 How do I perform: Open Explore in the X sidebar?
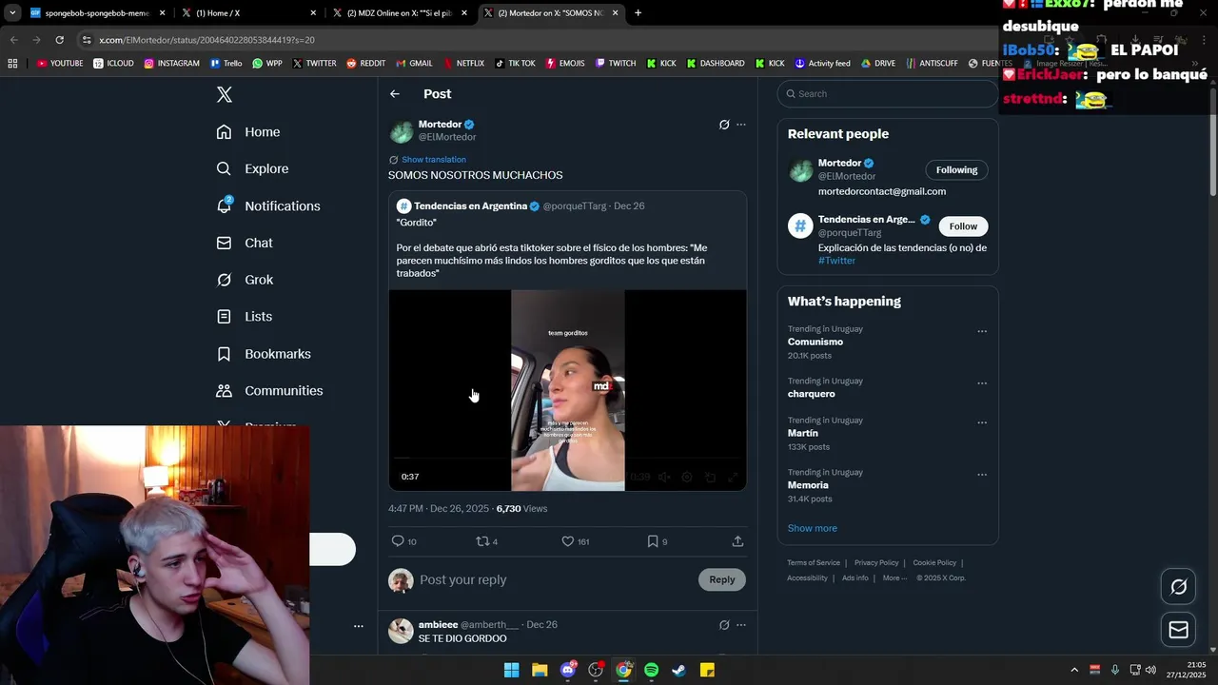[252, 168]
